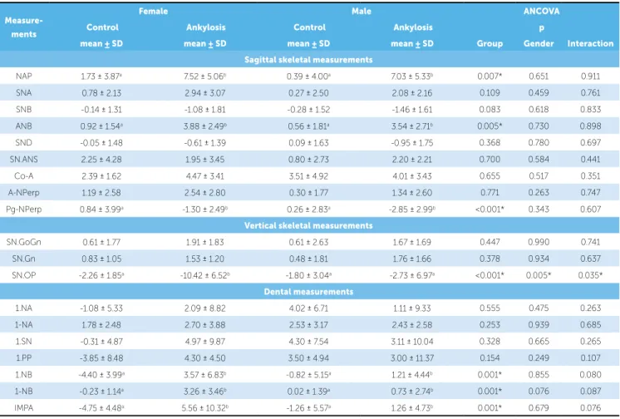Viewport: 620px width, 419px height.
Task: Select male ankylosis NAP value 7.03 ± 5.33
Action: 412,76
